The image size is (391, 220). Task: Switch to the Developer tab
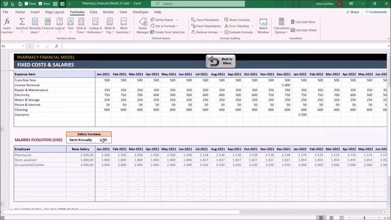tap(141, 12)
